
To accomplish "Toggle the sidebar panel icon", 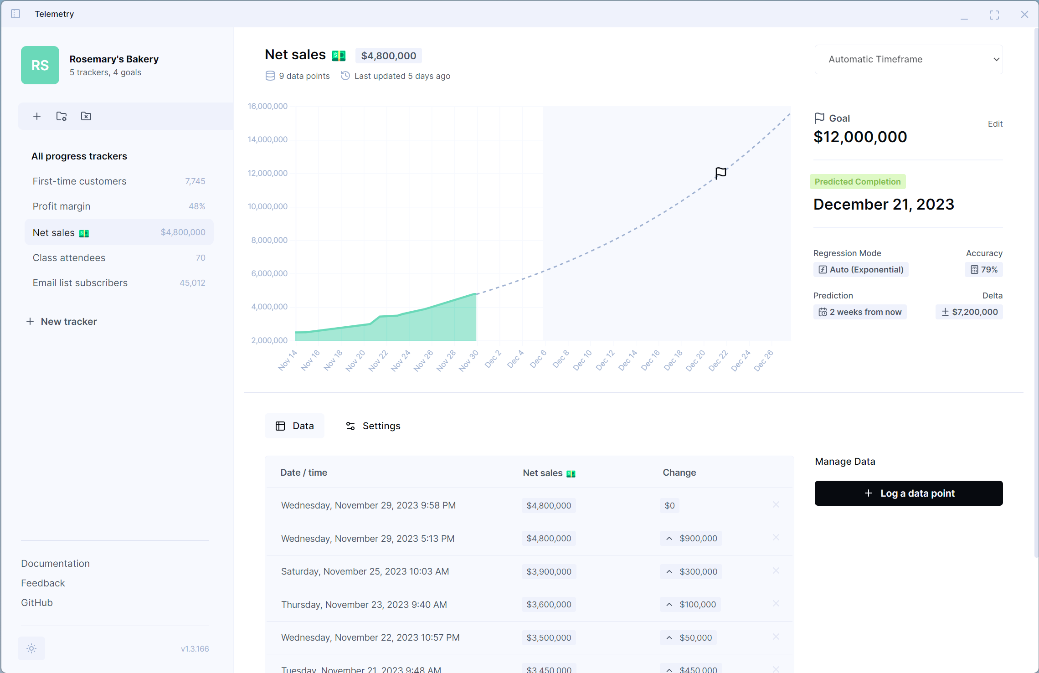I will click(15, 14).
